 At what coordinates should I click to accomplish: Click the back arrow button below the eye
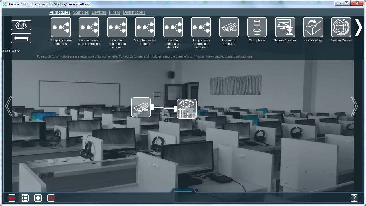tap(21, 38)
